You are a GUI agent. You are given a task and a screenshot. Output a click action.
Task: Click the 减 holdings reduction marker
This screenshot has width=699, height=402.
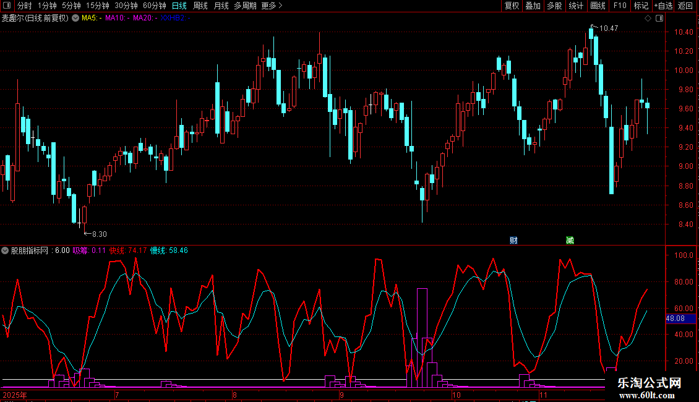click(x=570, y=240)
